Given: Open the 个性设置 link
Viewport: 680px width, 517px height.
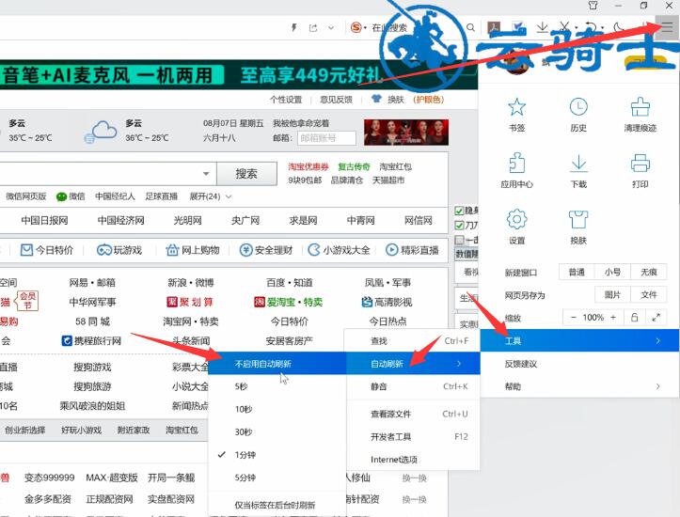Looking at the screenshot, I should point(285,100).
